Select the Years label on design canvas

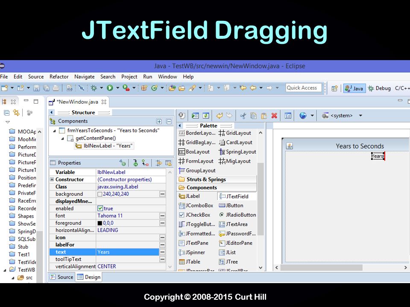(x=378, y=156)
